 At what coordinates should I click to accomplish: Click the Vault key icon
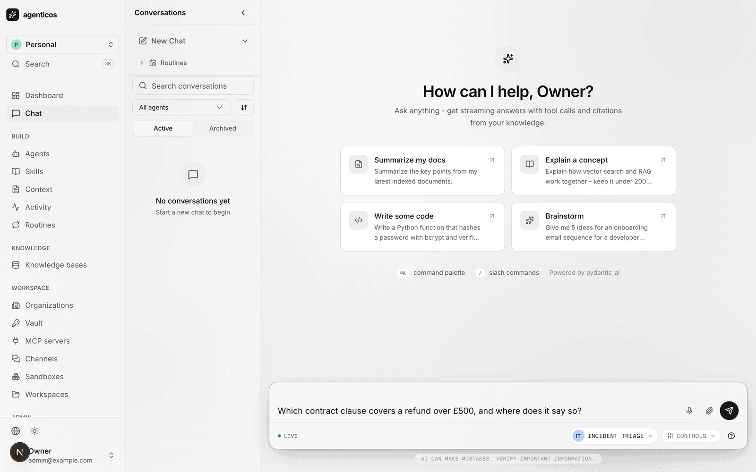[x=16, y=323]
